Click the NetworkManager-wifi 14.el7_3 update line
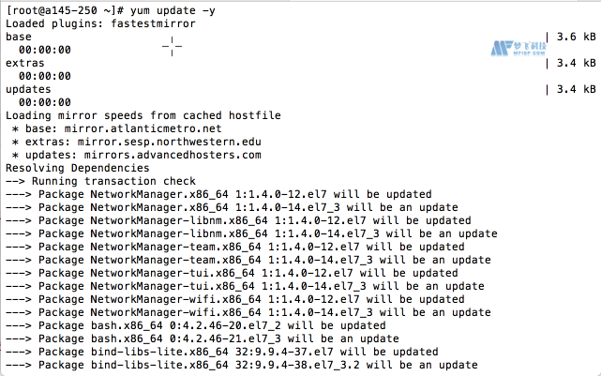 248,312
